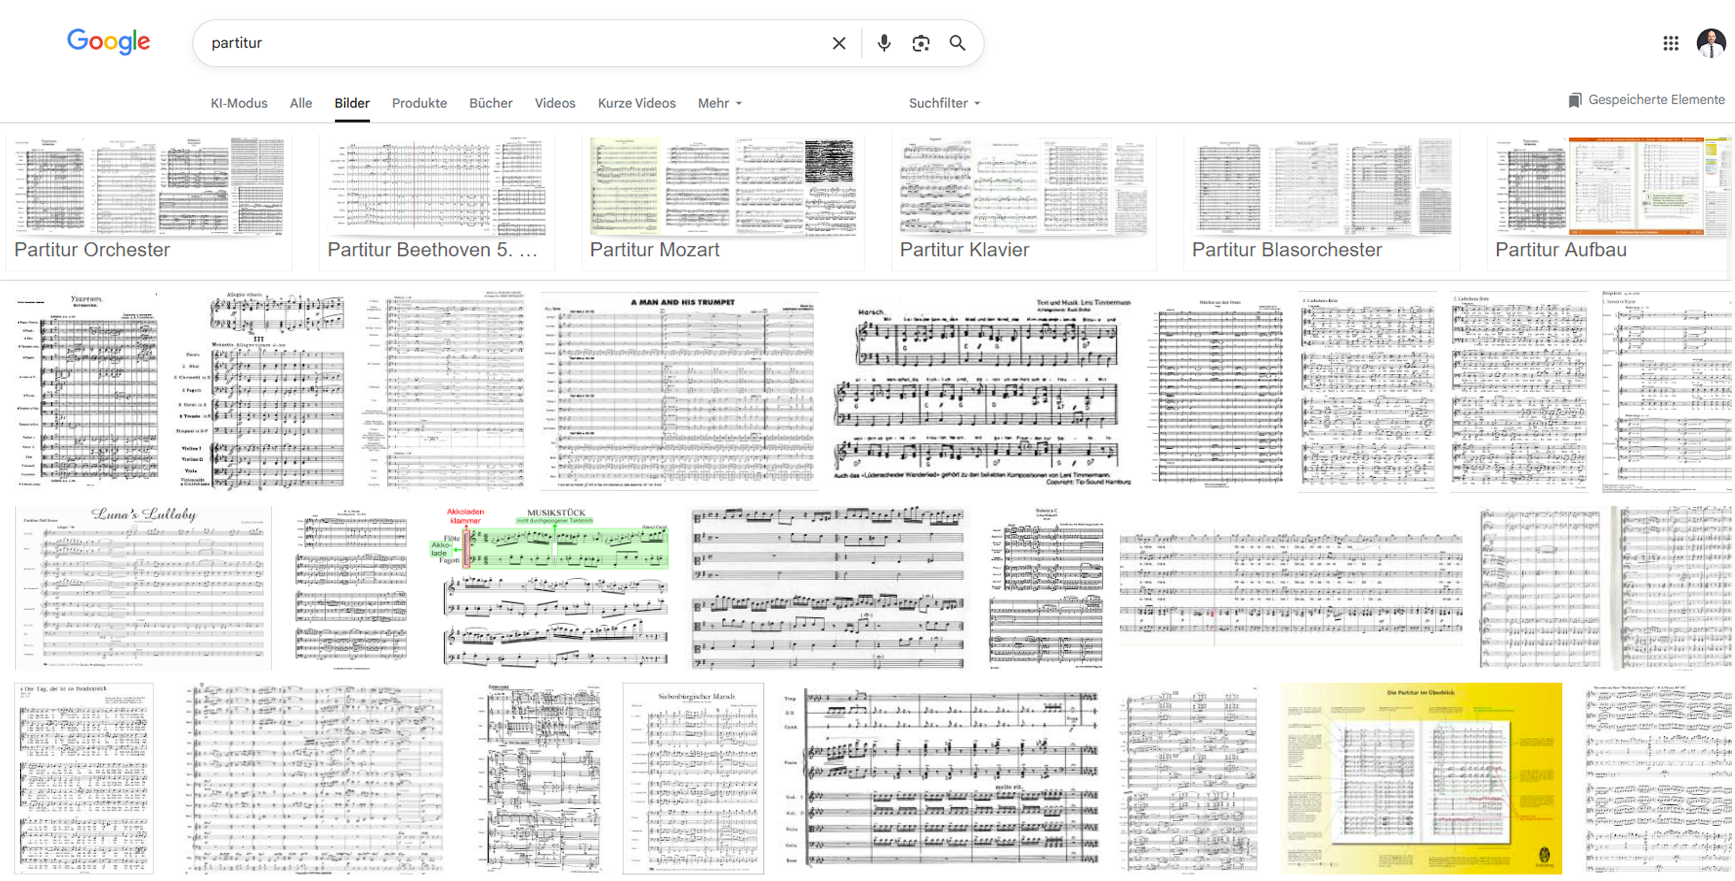Image resolution: width=1735 pixels, height=881 pixels.
Task: Select the Partitur Mozart suggestion
Action: (722, 202)
